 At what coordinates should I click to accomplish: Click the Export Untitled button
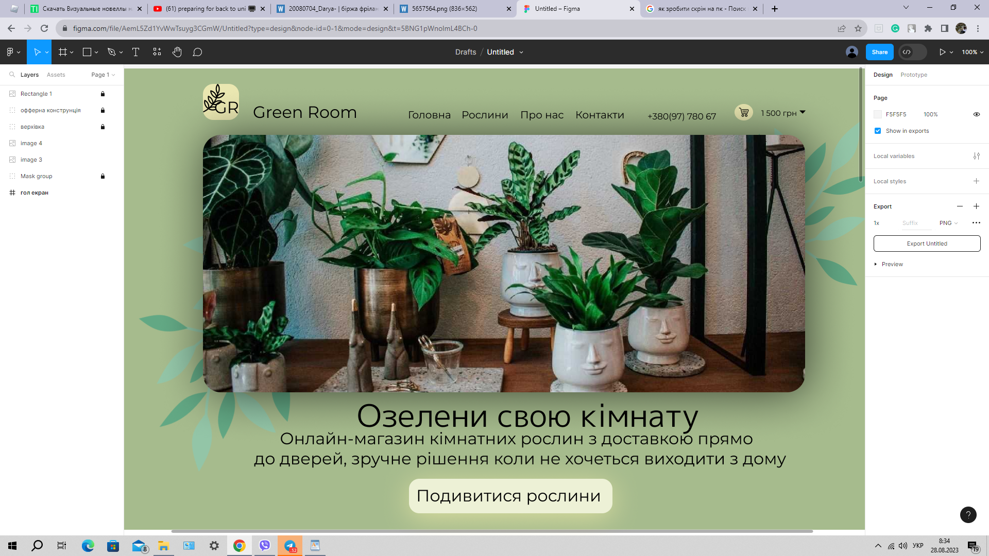[927, 244]
